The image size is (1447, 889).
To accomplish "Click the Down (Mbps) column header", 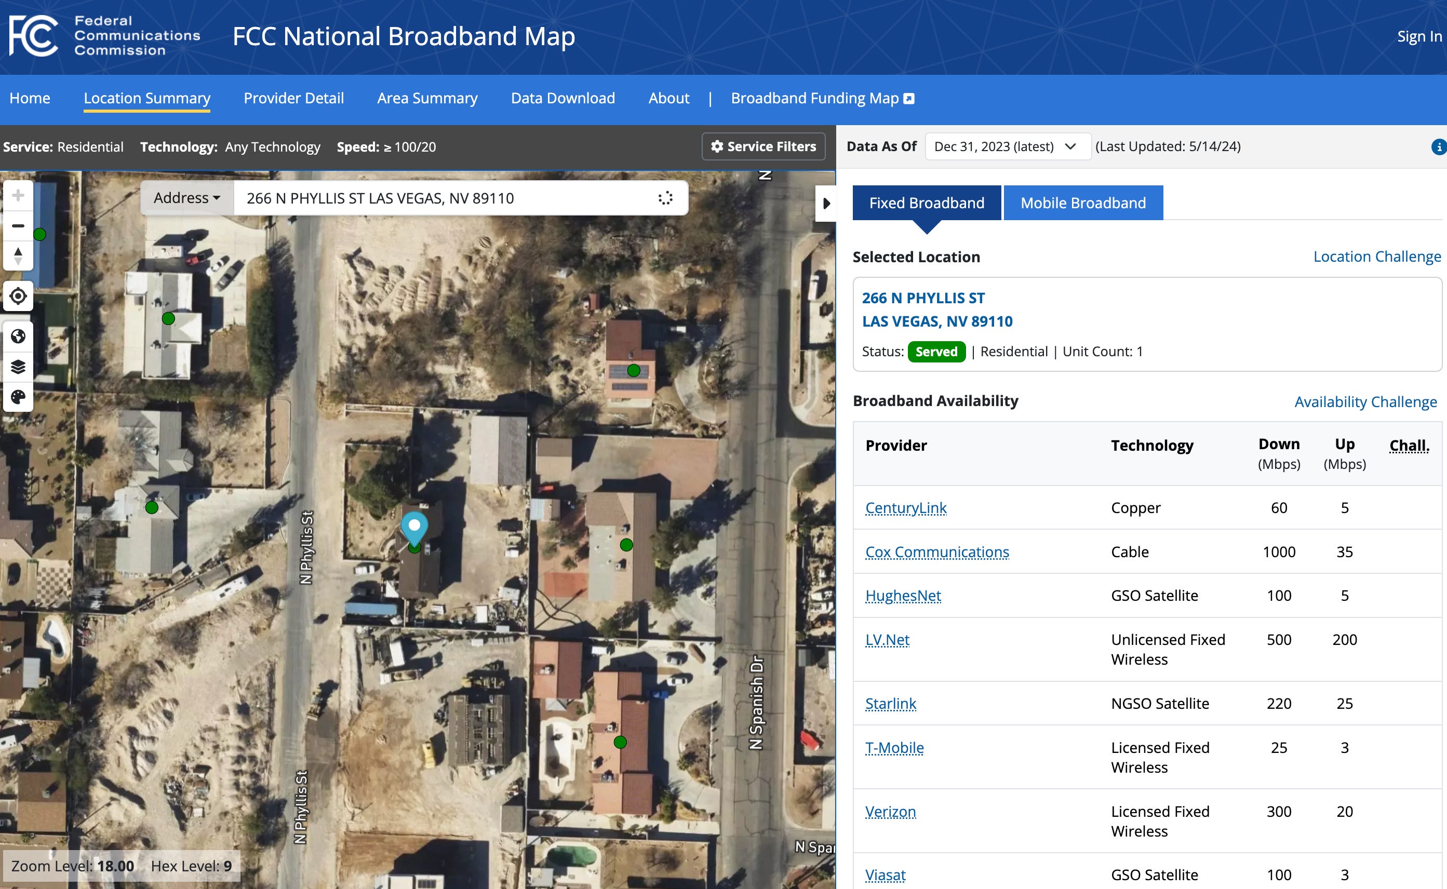I will click(1279, 453).
